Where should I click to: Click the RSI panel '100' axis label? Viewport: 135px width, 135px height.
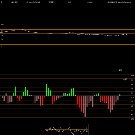pyautogui.click(x=2, y=25)
